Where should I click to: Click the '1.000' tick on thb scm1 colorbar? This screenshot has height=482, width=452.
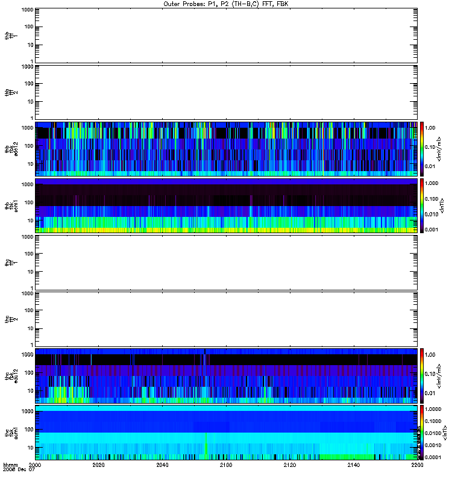(432, 183)
